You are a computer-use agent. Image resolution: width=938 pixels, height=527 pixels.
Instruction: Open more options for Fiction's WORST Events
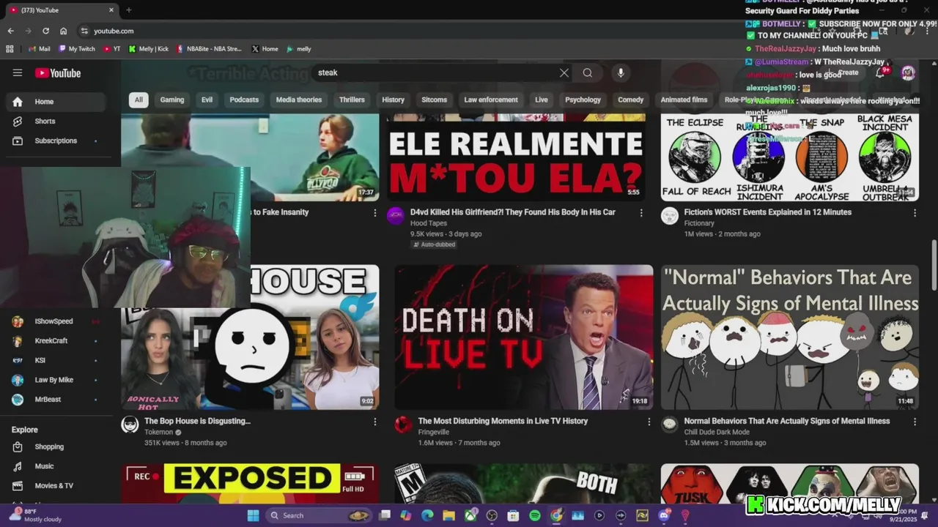(915, 213)
